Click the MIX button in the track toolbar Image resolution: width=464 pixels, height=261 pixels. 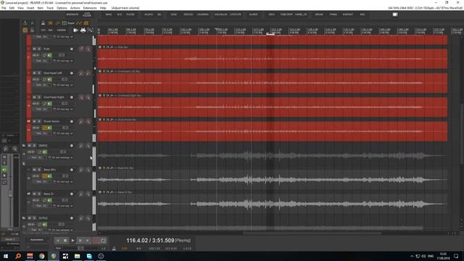tap(51, 30)
